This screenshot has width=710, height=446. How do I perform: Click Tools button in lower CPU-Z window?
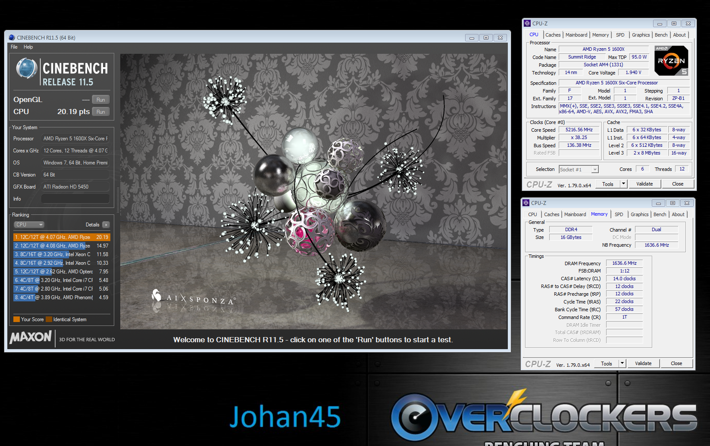tap(607, 363)
